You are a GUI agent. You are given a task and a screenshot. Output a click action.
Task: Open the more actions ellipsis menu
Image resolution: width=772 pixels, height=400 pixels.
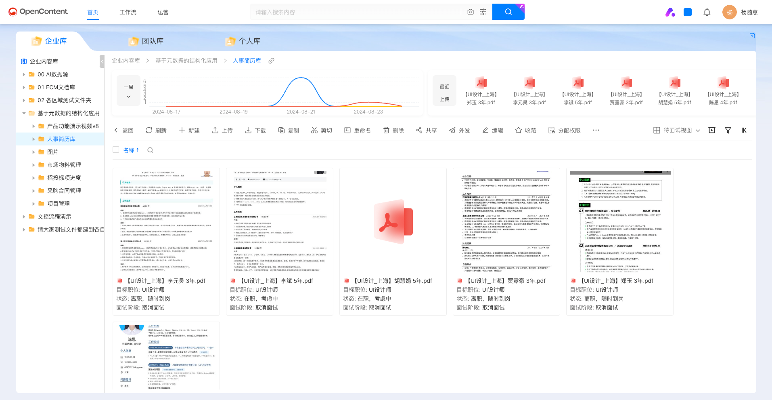[x=596, y=130]
